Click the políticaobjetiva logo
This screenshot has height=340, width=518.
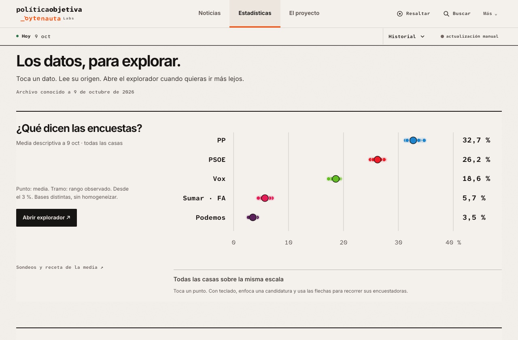[x=49, y=9]
